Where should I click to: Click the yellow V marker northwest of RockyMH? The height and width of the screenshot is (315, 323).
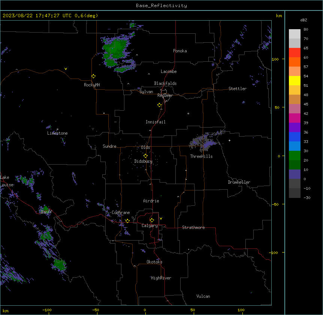click(66, 69)
